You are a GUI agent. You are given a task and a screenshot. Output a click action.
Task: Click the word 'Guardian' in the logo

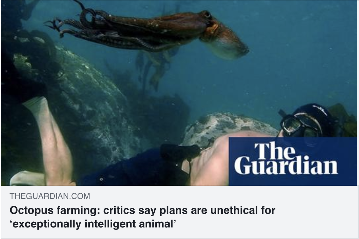286,165
